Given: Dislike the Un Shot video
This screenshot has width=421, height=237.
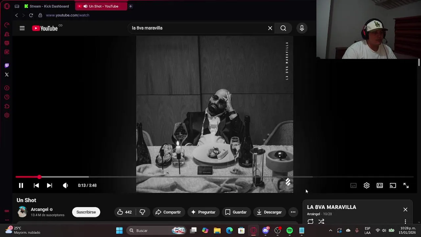Looking at the screenshot, I should click(x=142, y=212).
